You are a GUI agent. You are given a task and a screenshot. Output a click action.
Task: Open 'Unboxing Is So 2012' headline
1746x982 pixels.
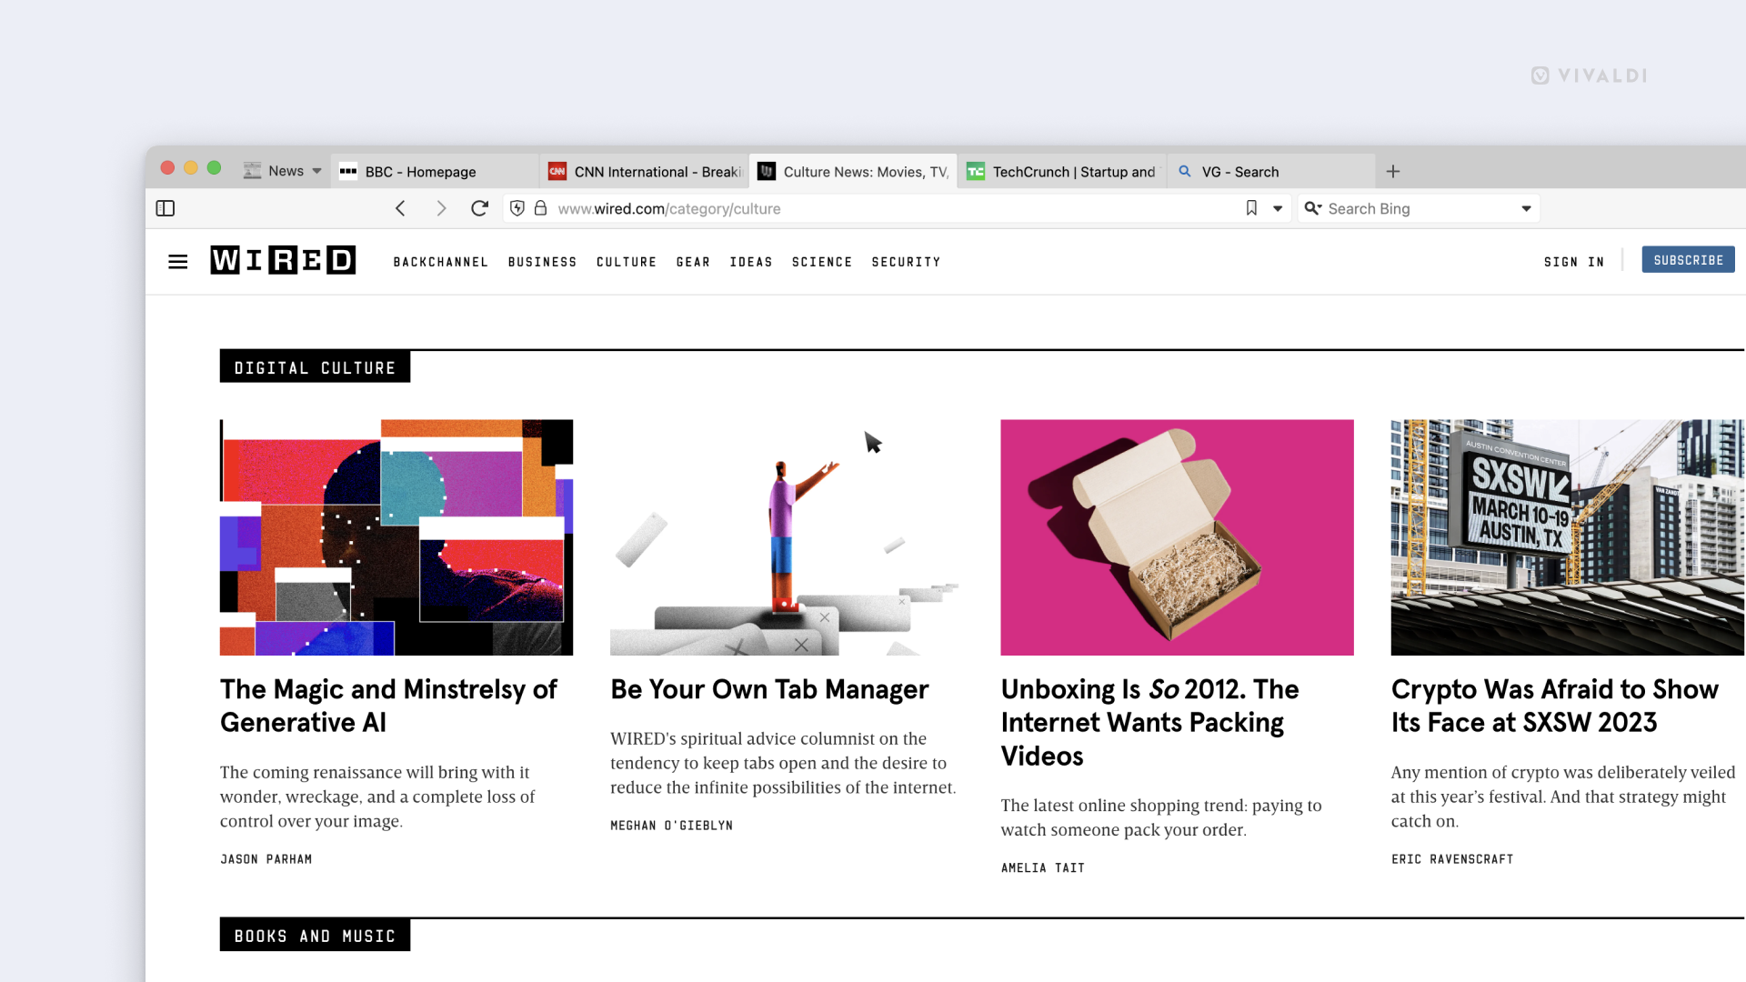pos(1150,723)
